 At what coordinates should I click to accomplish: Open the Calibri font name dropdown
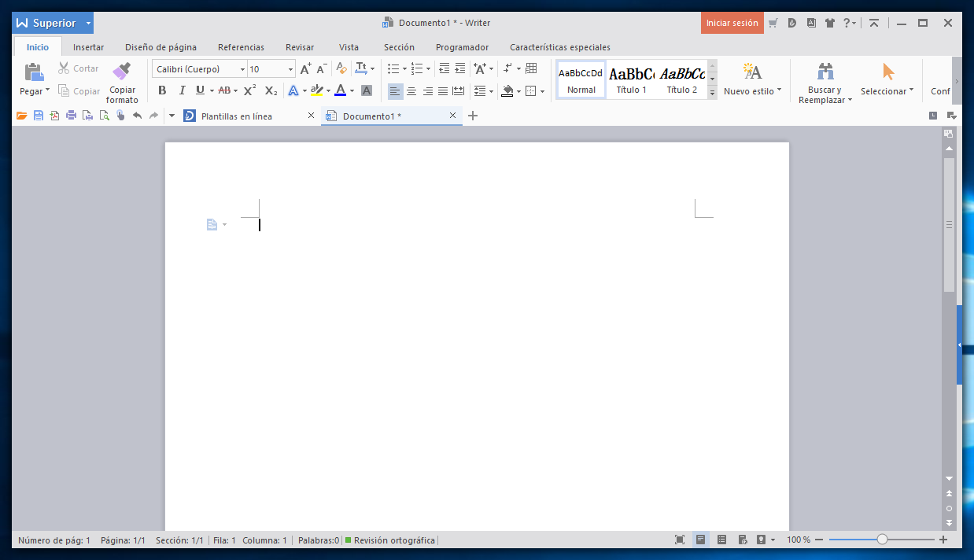[242, 69]
